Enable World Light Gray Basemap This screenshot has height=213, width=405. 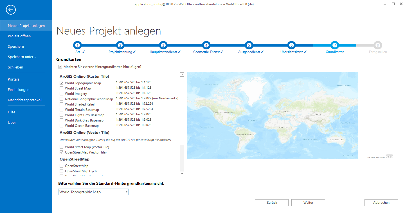pyautogui.click(x=62, y=115)
